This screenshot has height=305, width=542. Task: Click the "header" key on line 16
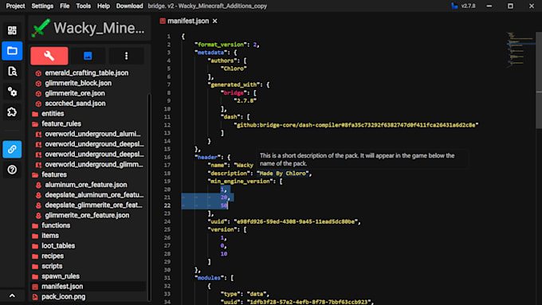pyautogui.click(x=207, y=157)
